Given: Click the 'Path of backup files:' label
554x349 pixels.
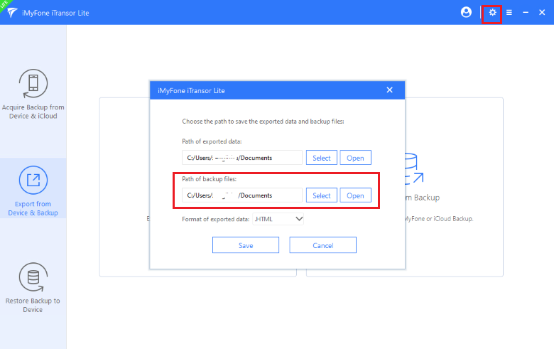Looking at the screenshot, I should (209, 179).
